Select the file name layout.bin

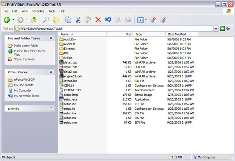tap(70, 81)
